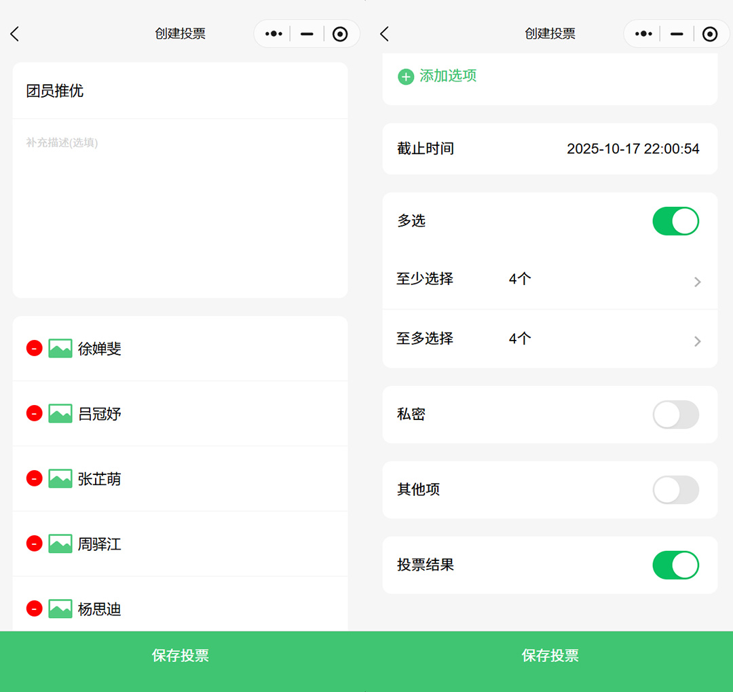Image resolution: width=733 pixels, height=692 pixels.
Task: Delete the 张芷萌 option via red minus
Action: (x=35, y=478)
